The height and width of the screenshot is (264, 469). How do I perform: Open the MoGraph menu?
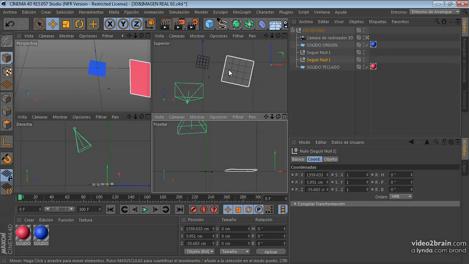242,12
